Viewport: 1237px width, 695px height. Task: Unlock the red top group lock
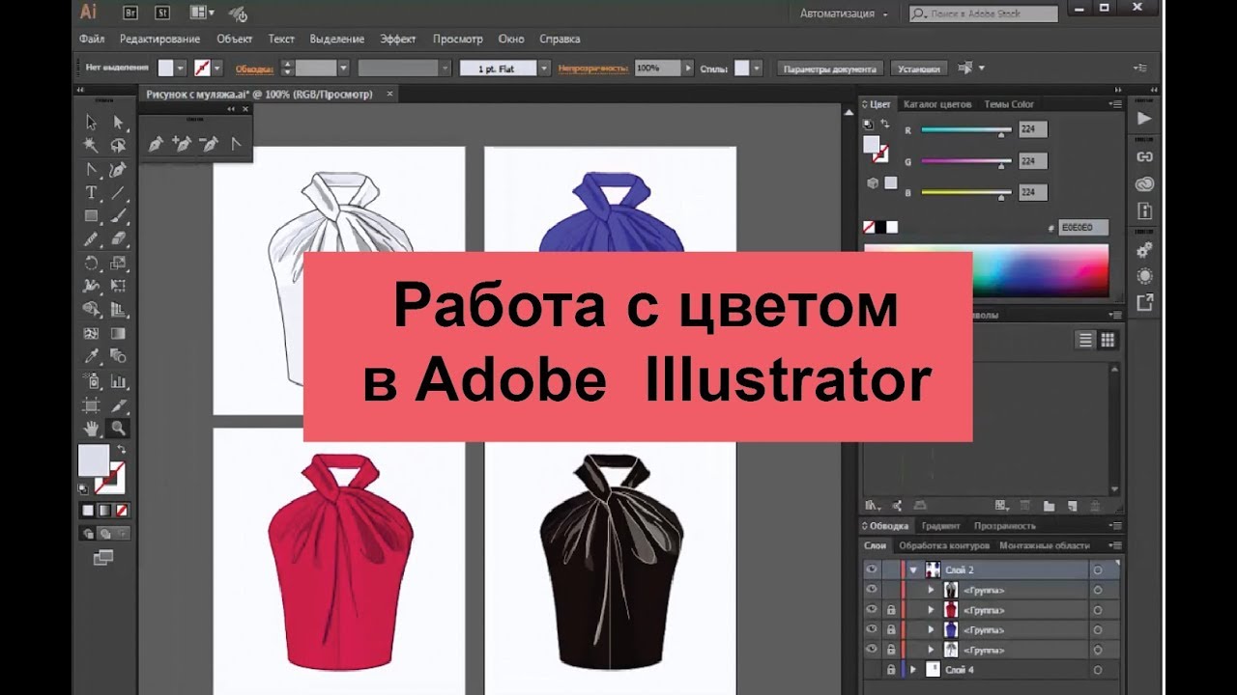pyautogui.click(x=890, y=609)
